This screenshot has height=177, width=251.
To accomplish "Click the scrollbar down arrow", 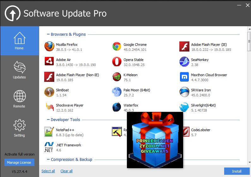I will pos(249,162).
